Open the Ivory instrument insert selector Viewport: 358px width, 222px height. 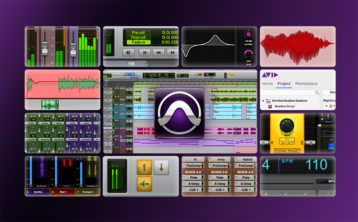pos(221,160)
